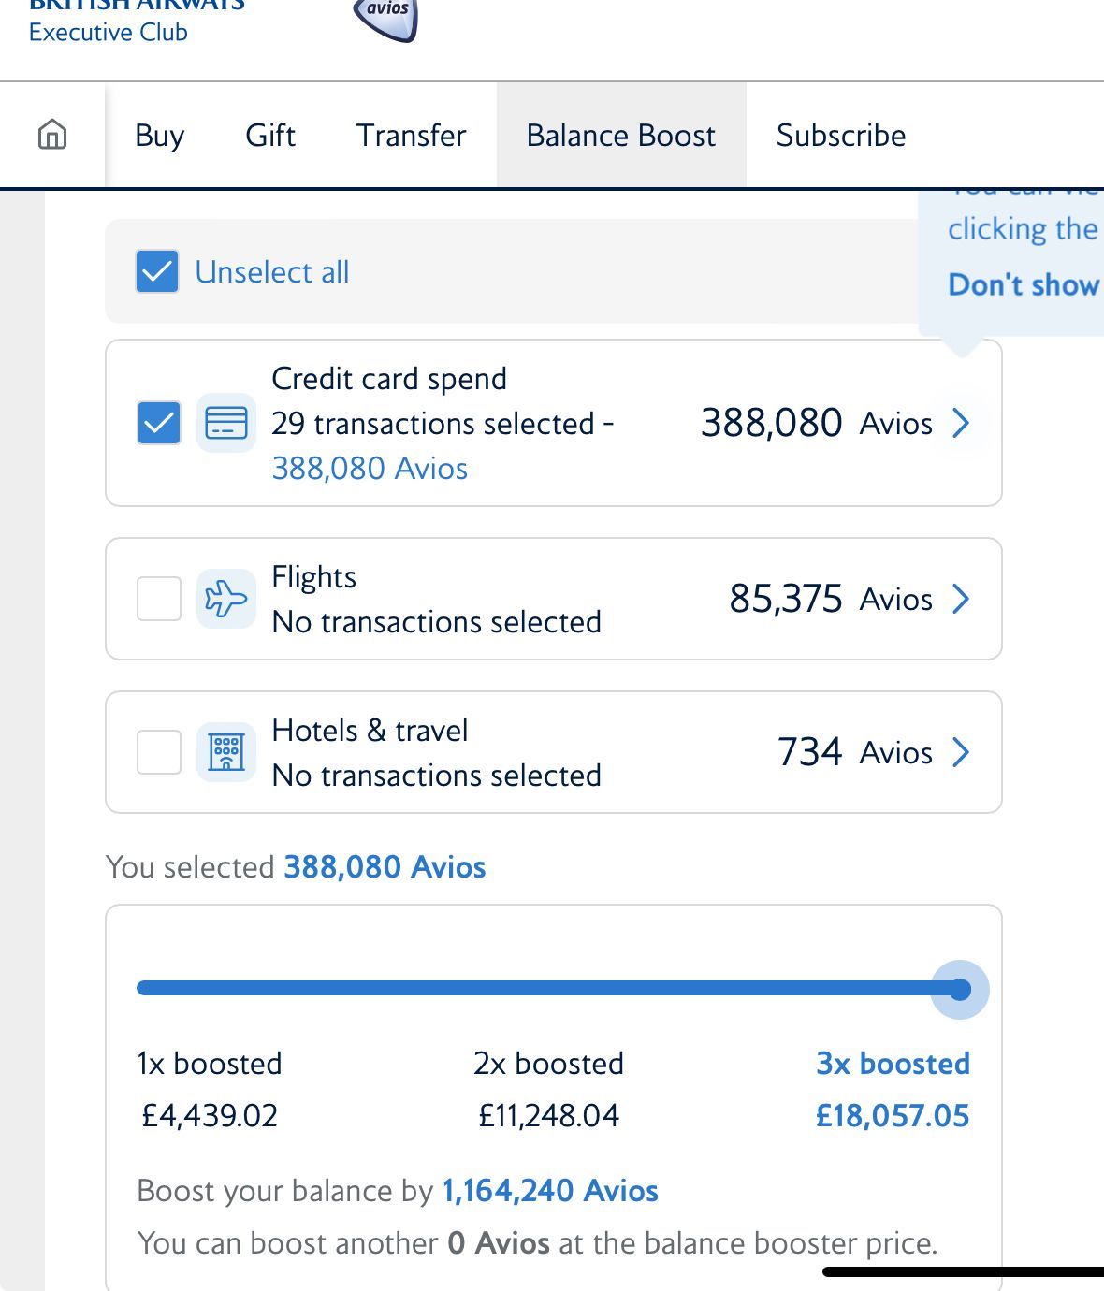Click the Don't show link in tooltip
The height and width of the screenshot is (1291, 1104).
point(1025,284)
